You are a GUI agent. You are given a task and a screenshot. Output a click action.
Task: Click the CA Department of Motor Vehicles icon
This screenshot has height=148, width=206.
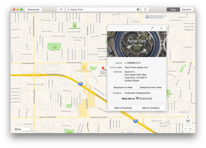pos(147,17)
